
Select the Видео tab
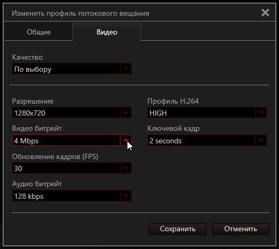[107, 32]
